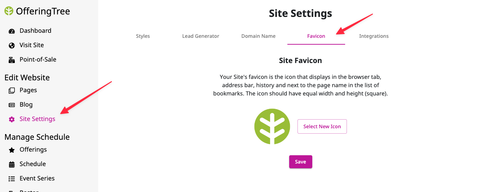Open Dashboard via its gauge icon
Screen dimensions: 500x192
pyautogui.click(x=12, y=31)
